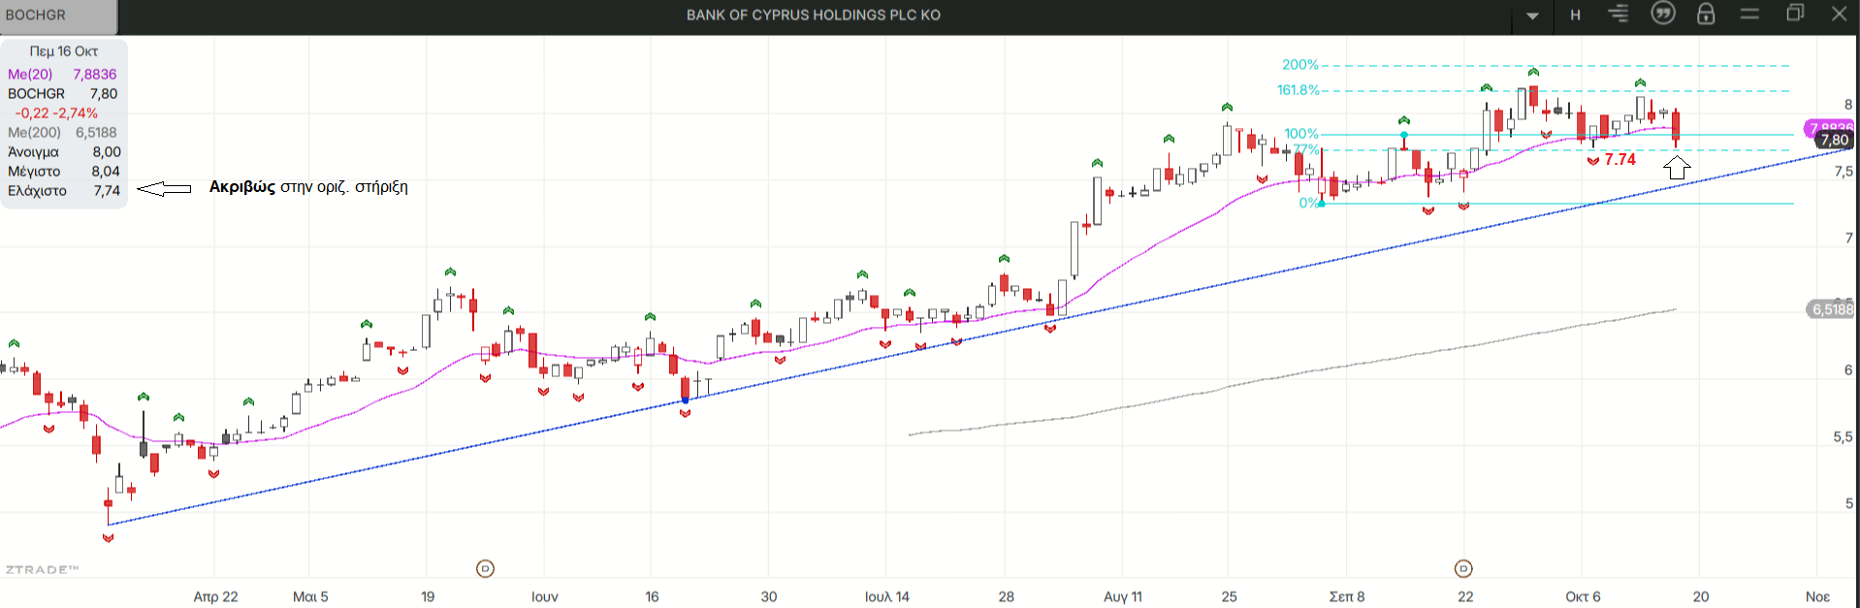Select the Me(20) indicator label in legend

(x=30, y=75)
